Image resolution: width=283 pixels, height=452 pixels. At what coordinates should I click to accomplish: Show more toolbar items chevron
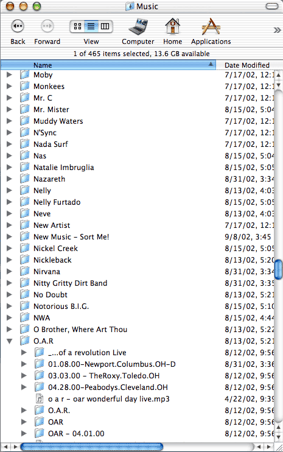click(x=277, y=30)
